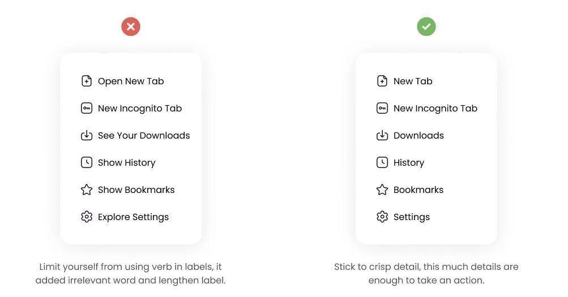Click the gear icon beside "Explore Settings"
The image size is (568, 297).
coord(87,217)
